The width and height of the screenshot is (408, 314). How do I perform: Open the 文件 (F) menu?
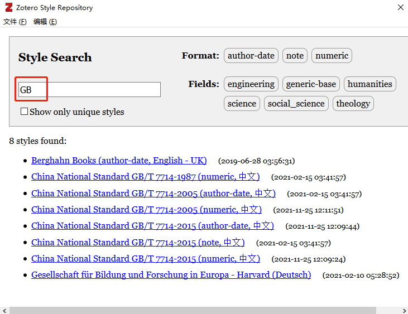coord(15,22)
